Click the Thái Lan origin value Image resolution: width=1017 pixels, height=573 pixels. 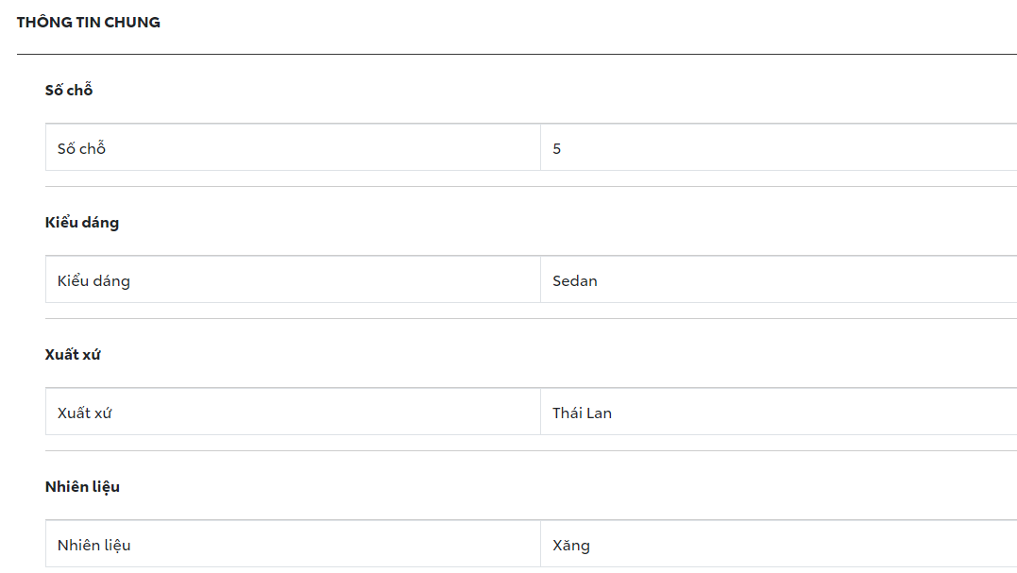pyautogui.click(x=582, y=413)
